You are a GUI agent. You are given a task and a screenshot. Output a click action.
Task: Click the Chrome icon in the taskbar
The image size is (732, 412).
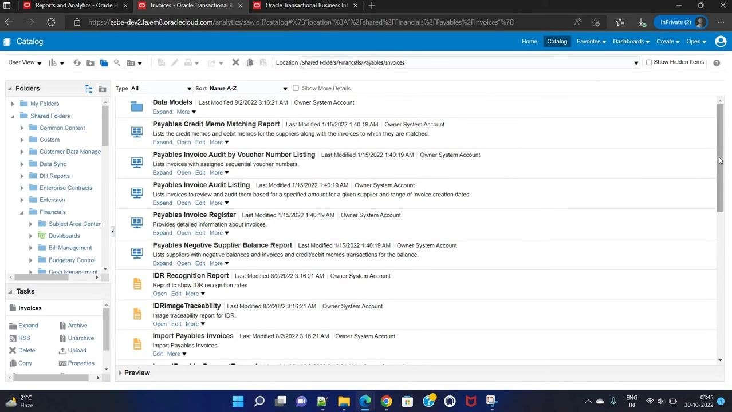pyautogui.click(x=386, y=401)
